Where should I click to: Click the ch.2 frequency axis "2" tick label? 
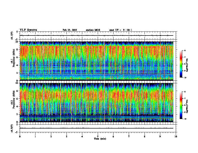pyautogui.click(x=17, y=114)
